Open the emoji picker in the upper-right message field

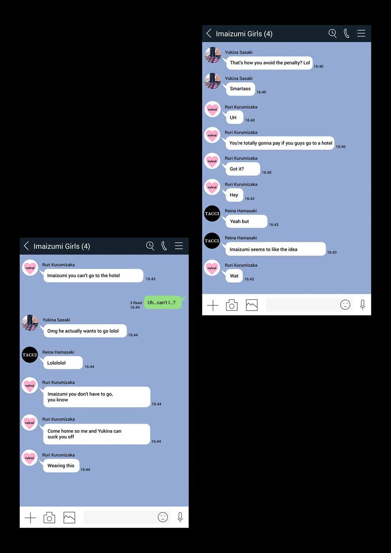345,305
